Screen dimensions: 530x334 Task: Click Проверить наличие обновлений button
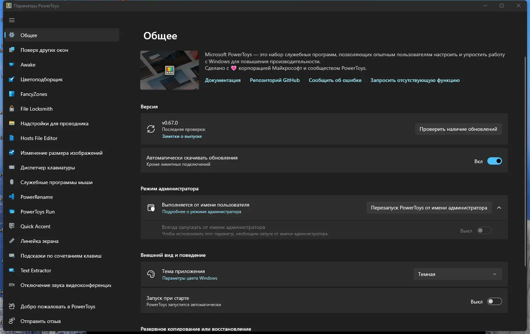point(458,129)
